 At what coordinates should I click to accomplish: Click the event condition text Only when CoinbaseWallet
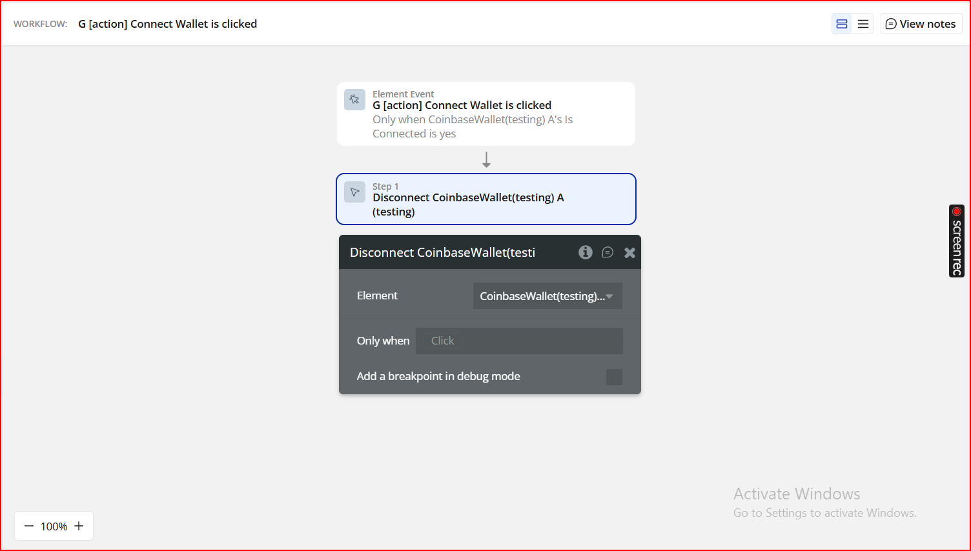473,126
